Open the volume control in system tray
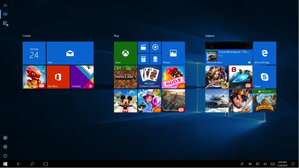Screen dimensions: 299x168 265,164
